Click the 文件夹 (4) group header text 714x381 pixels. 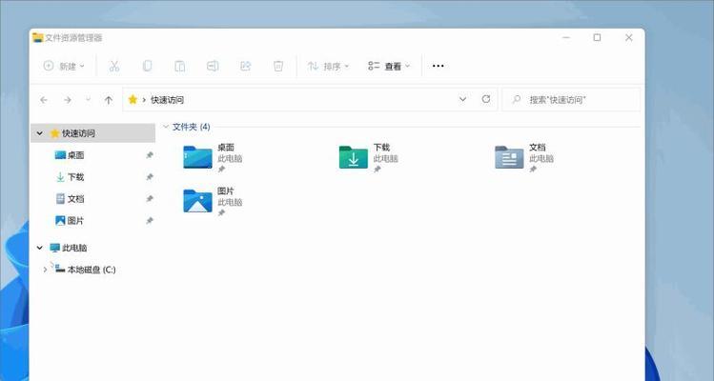pyautogui.click(x=192, y=127)
